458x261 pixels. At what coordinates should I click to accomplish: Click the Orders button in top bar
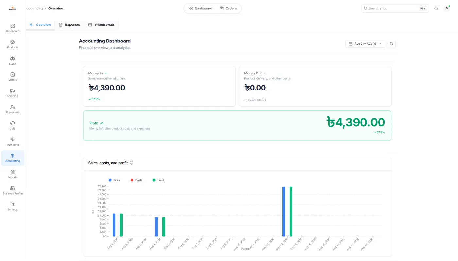pos(228,8)
